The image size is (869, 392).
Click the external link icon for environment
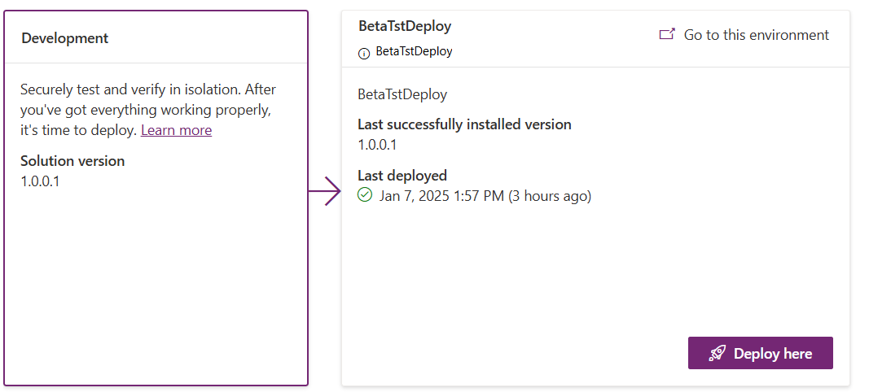pos(667,34)
